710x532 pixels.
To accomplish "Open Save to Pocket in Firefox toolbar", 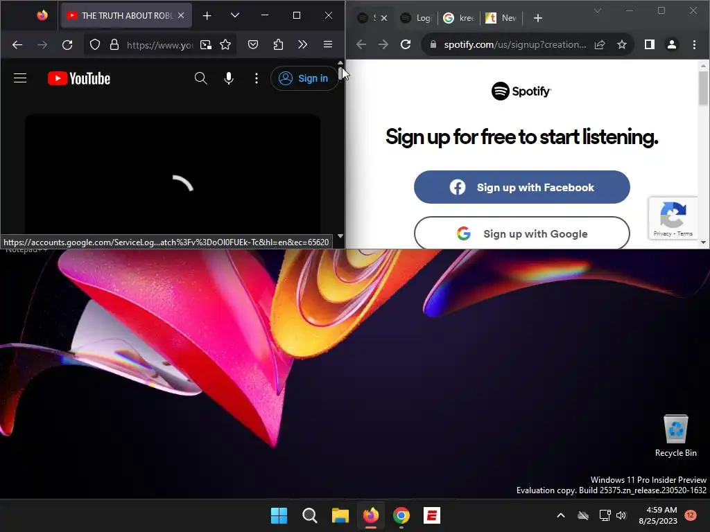I will [x=253, y=45].
